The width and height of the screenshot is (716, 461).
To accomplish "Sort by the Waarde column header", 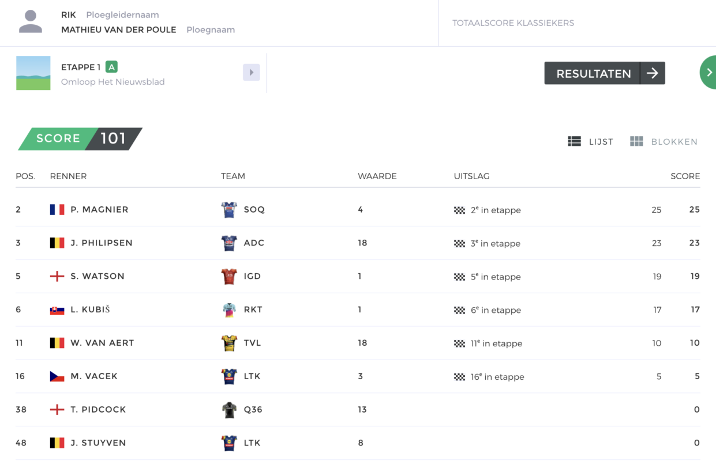I will (377, 176).
